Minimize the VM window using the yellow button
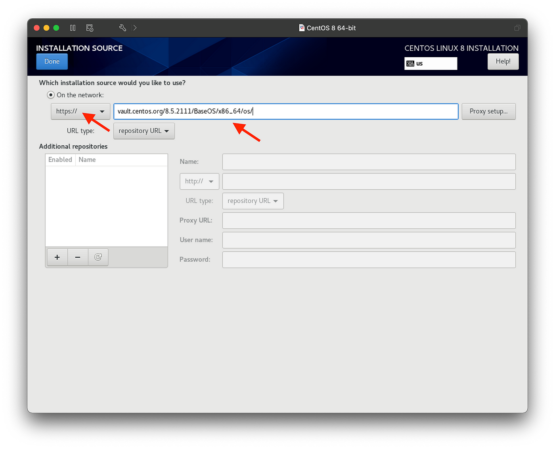Screen dimensions: 555x449 [46, 28]
